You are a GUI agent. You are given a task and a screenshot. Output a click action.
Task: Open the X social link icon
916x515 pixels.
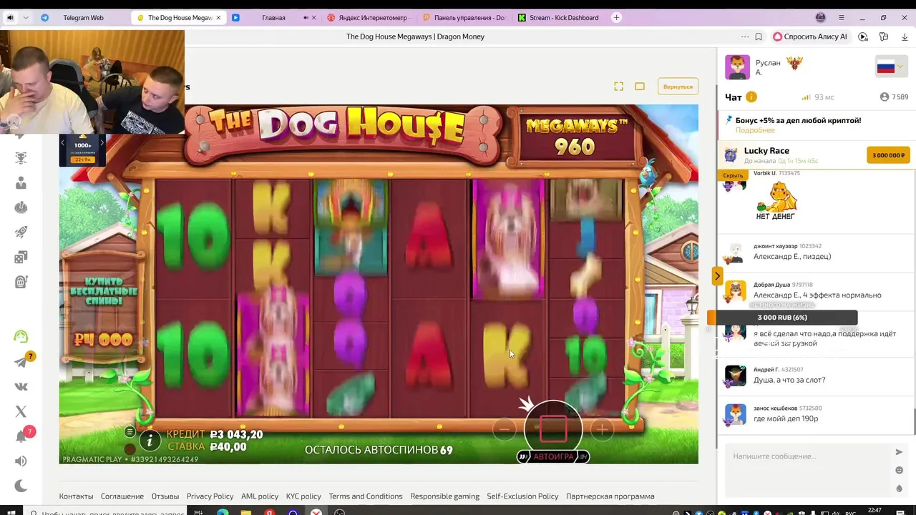[21, 411]
